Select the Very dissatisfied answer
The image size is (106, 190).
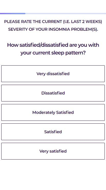coord(53,74)
